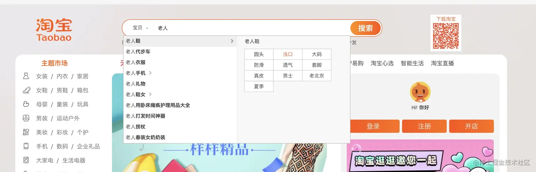Image resolution: width=536 pixels, height=172 pixels.
Task: Select suggestion 老人拐杖
Action: pos(180,127)
